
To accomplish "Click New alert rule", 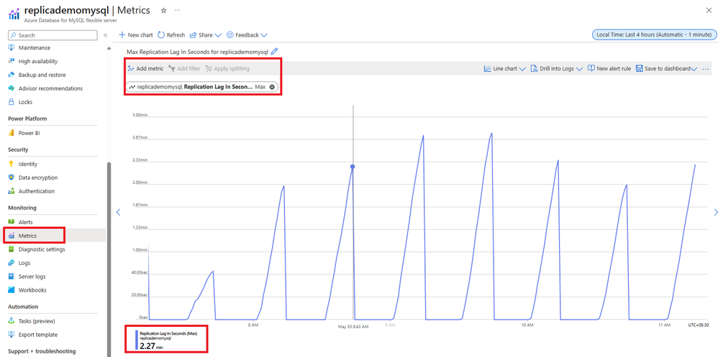I will click(609, 68).
